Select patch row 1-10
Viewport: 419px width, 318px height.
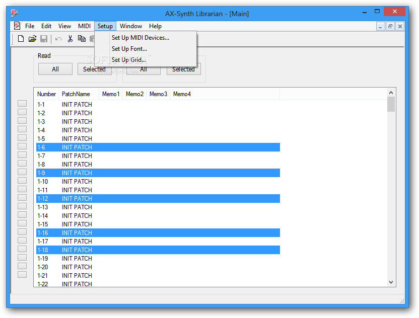pos(158,181)
